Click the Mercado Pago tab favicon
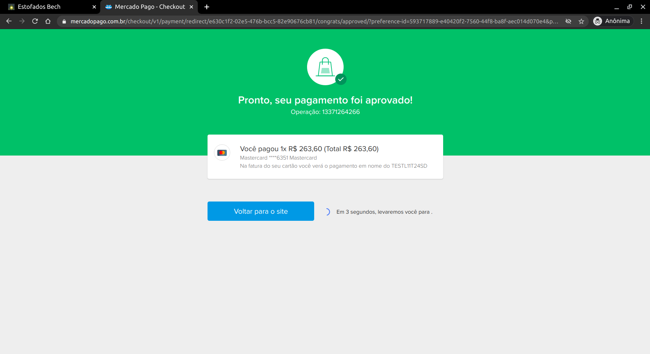650x354 pixels. click(x=109, y=7)
